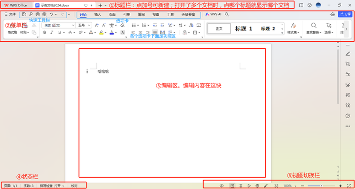Align text left

pos(133,32)
